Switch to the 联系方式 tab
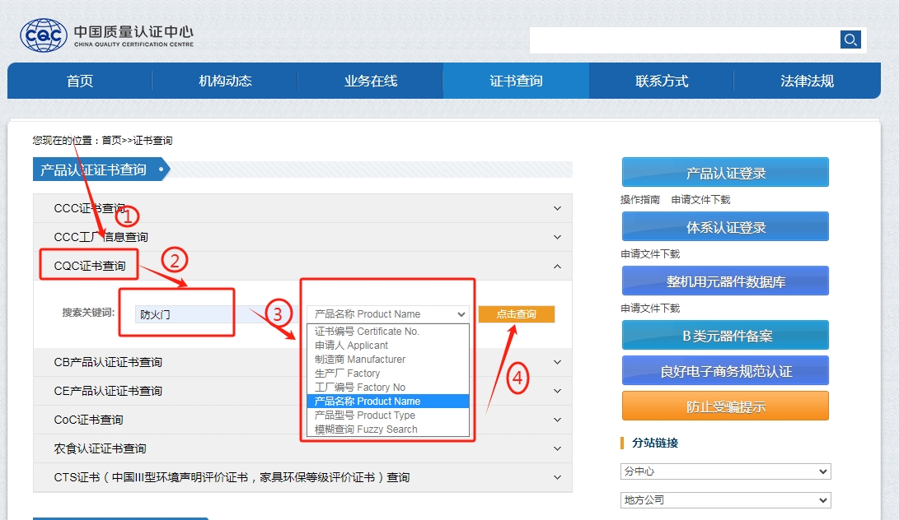Screen dimensions: 899x520 tap(661, 81)
